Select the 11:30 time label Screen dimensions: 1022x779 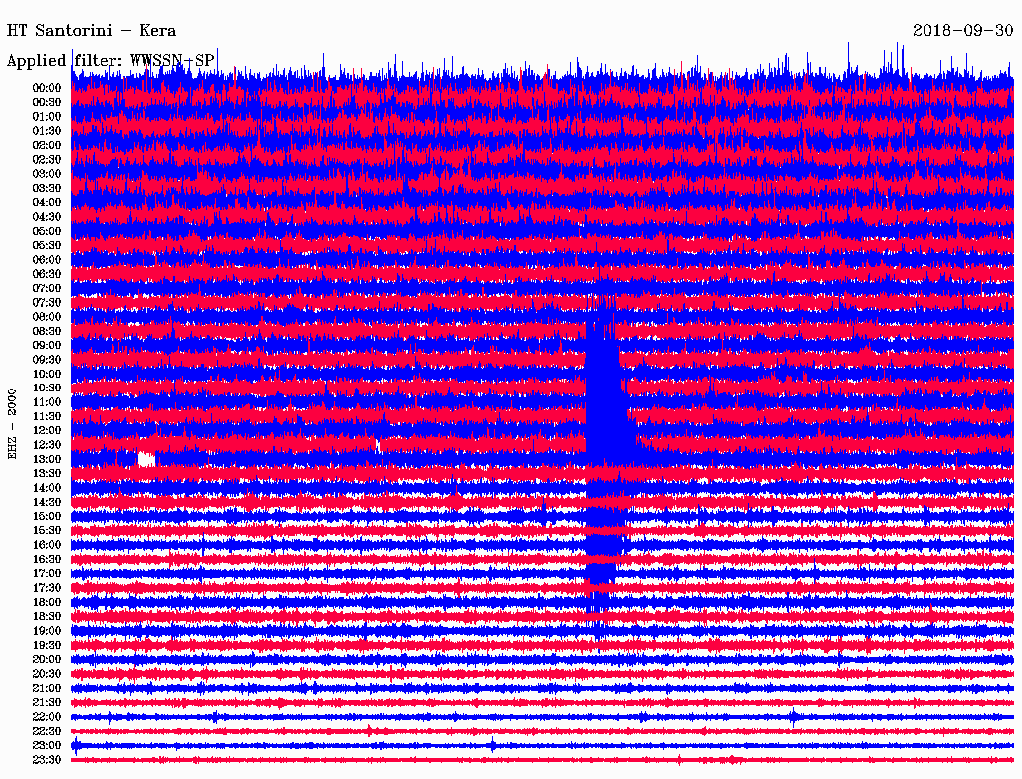(47, 416)
